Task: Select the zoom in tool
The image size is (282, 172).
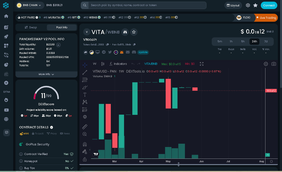Action: click(x=85, y=134)
